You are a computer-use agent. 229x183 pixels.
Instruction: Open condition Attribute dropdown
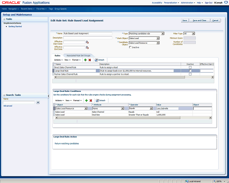(x=122, y=108)
